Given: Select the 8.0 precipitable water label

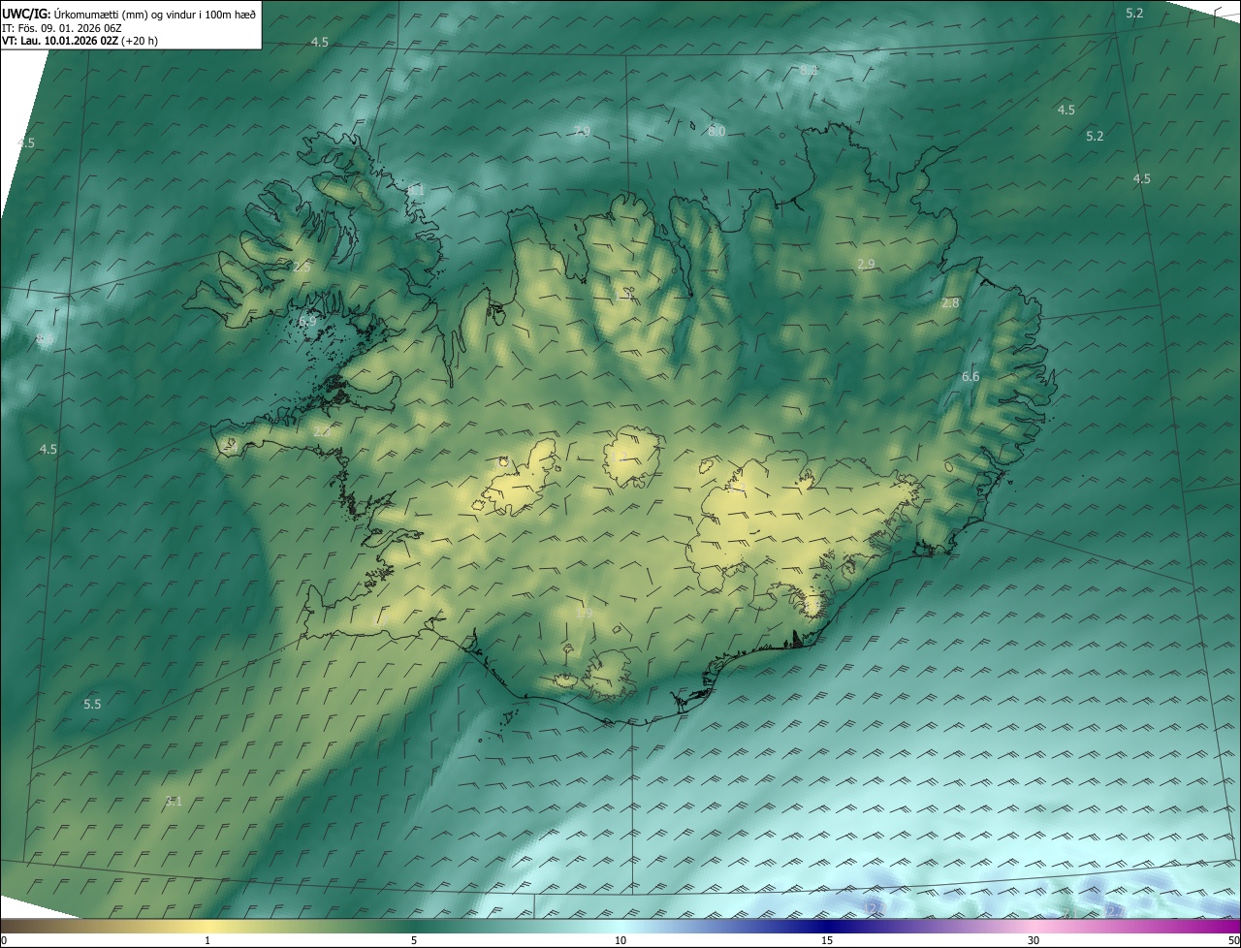Looking at the screenshot, I should [716, 131].
